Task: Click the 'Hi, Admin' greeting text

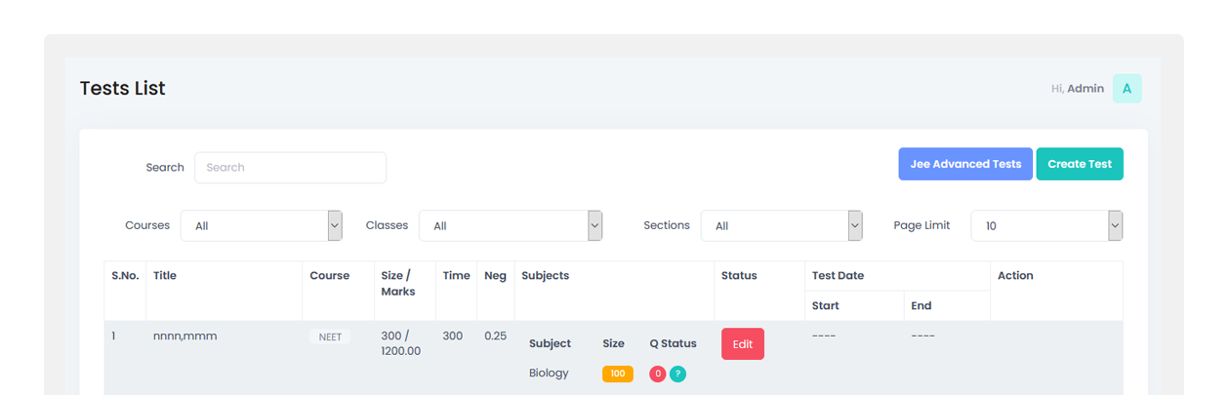Action: point(1078,89)
